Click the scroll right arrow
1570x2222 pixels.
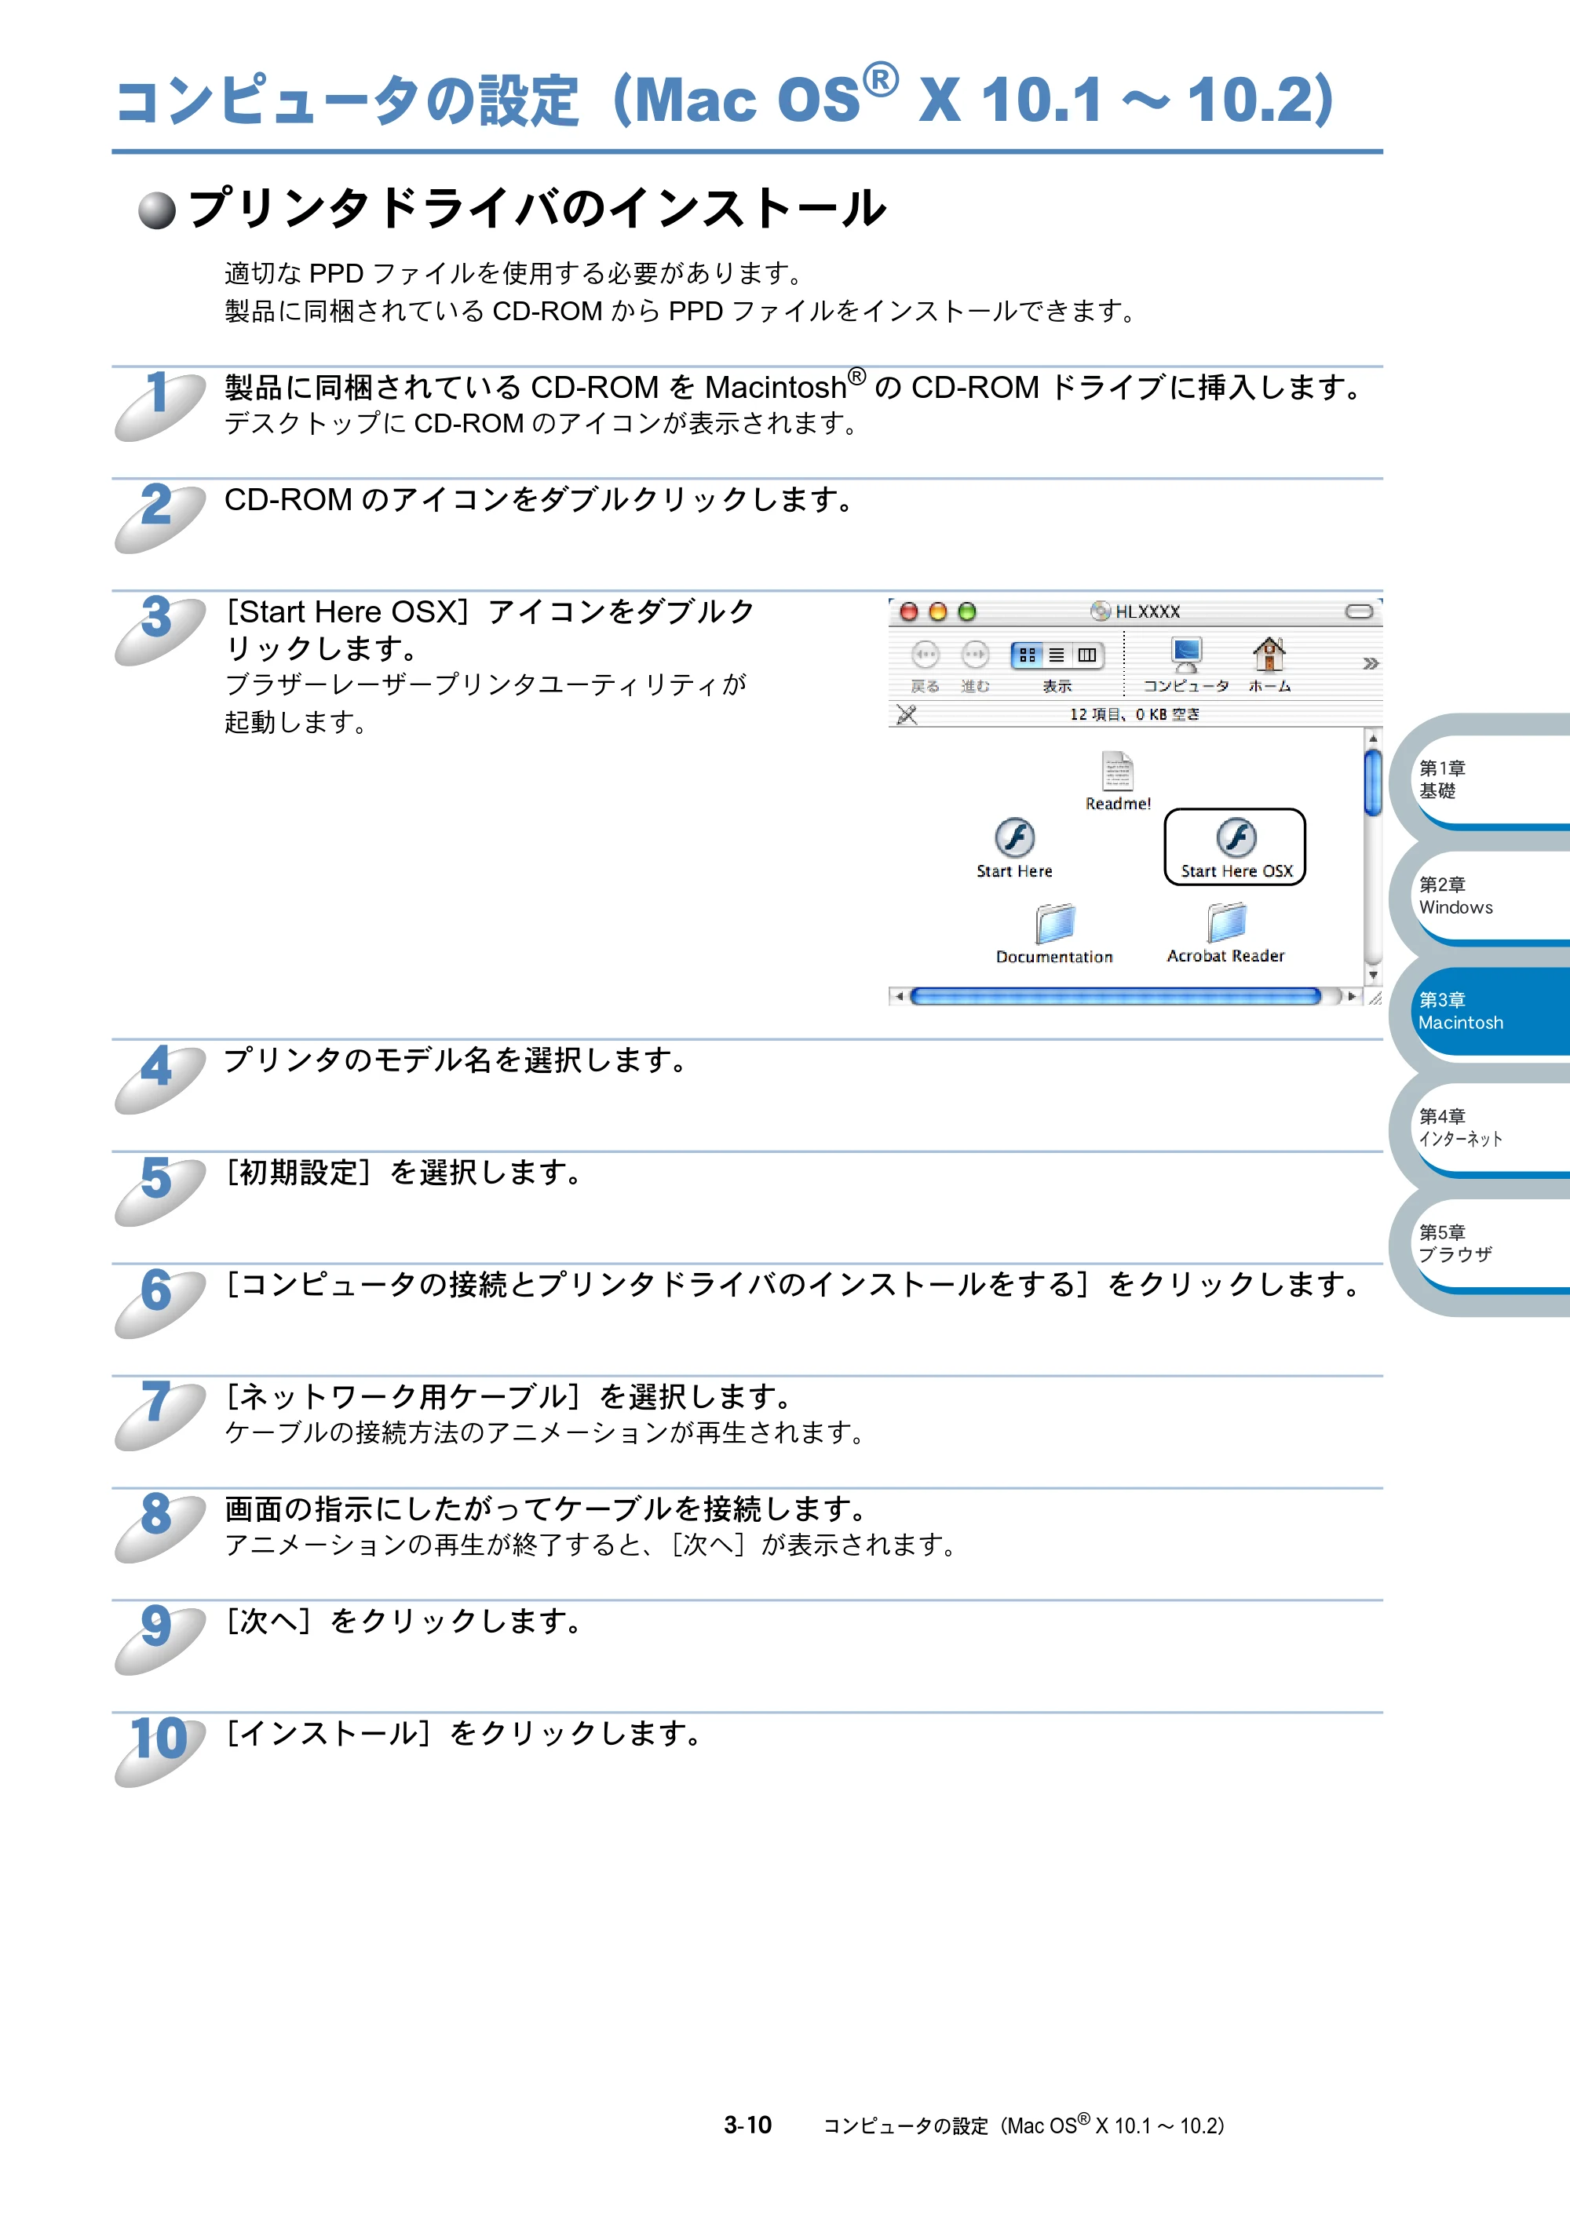pyautogui.click(x=1353, y=997)
